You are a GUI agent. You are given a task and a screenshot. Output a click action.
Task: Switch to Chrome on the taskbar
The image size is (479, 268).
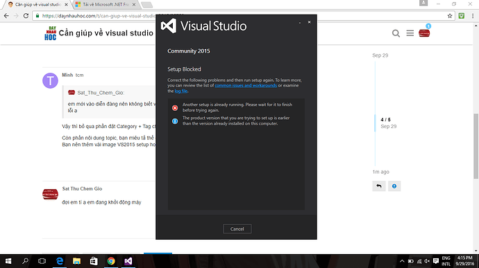click(111, 261)
